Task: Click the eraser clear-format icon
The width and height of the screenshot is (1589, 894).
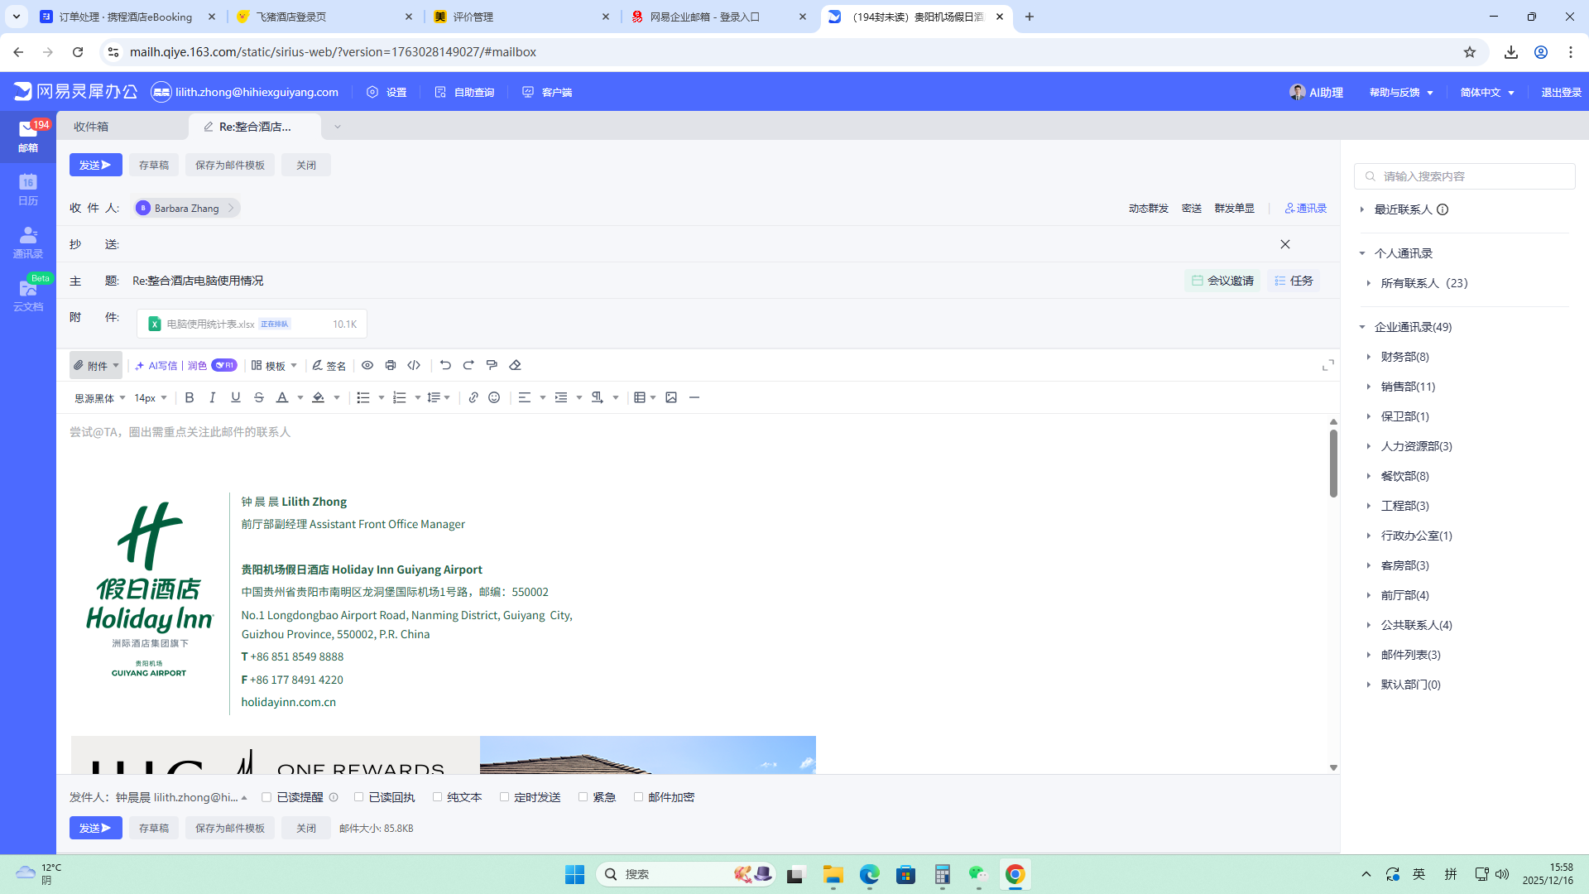Action: 515,365
